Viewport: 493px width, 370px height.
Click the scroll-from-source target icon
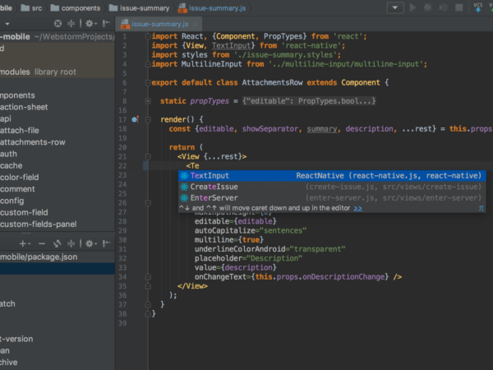point(58,23)
